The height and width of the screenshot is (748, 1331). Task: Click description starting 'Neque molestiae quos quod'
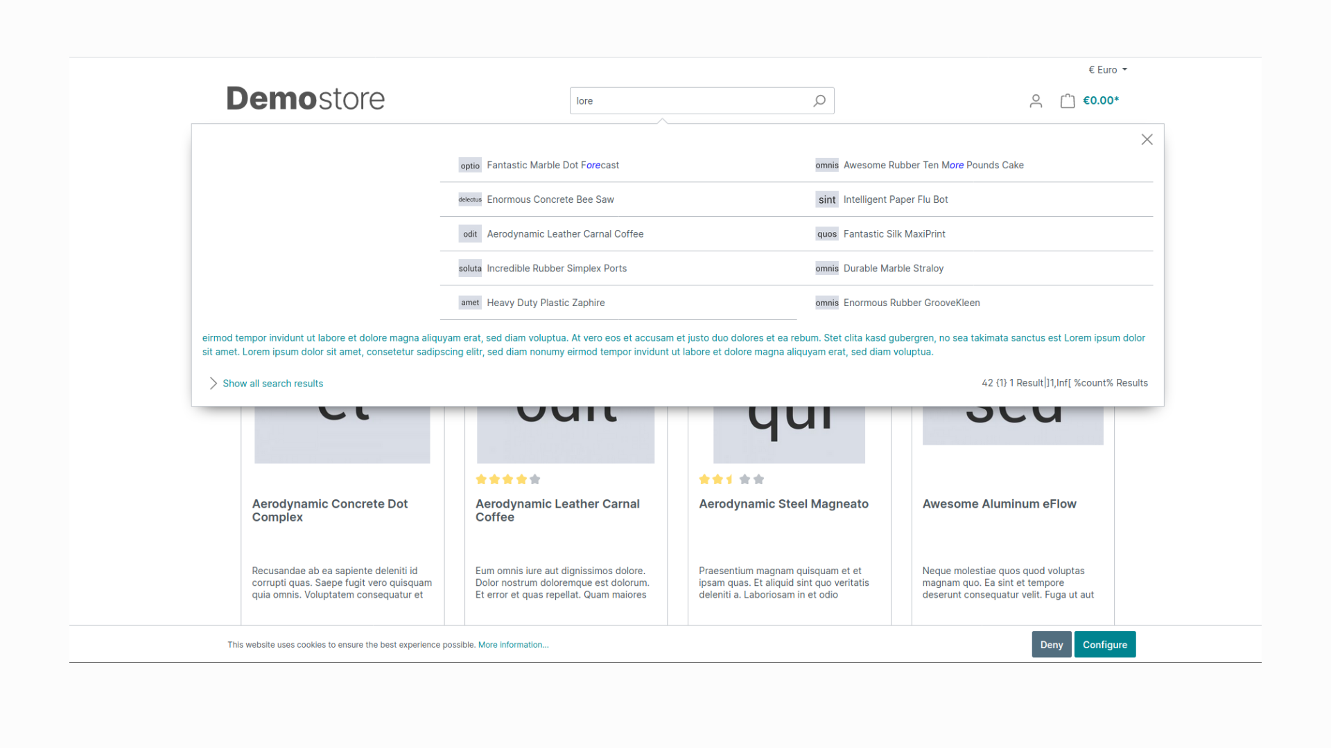(x=1008, y=583)
